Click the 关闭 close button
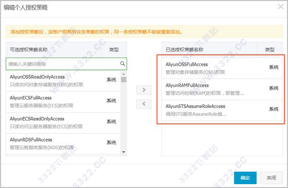 (271, 178)
